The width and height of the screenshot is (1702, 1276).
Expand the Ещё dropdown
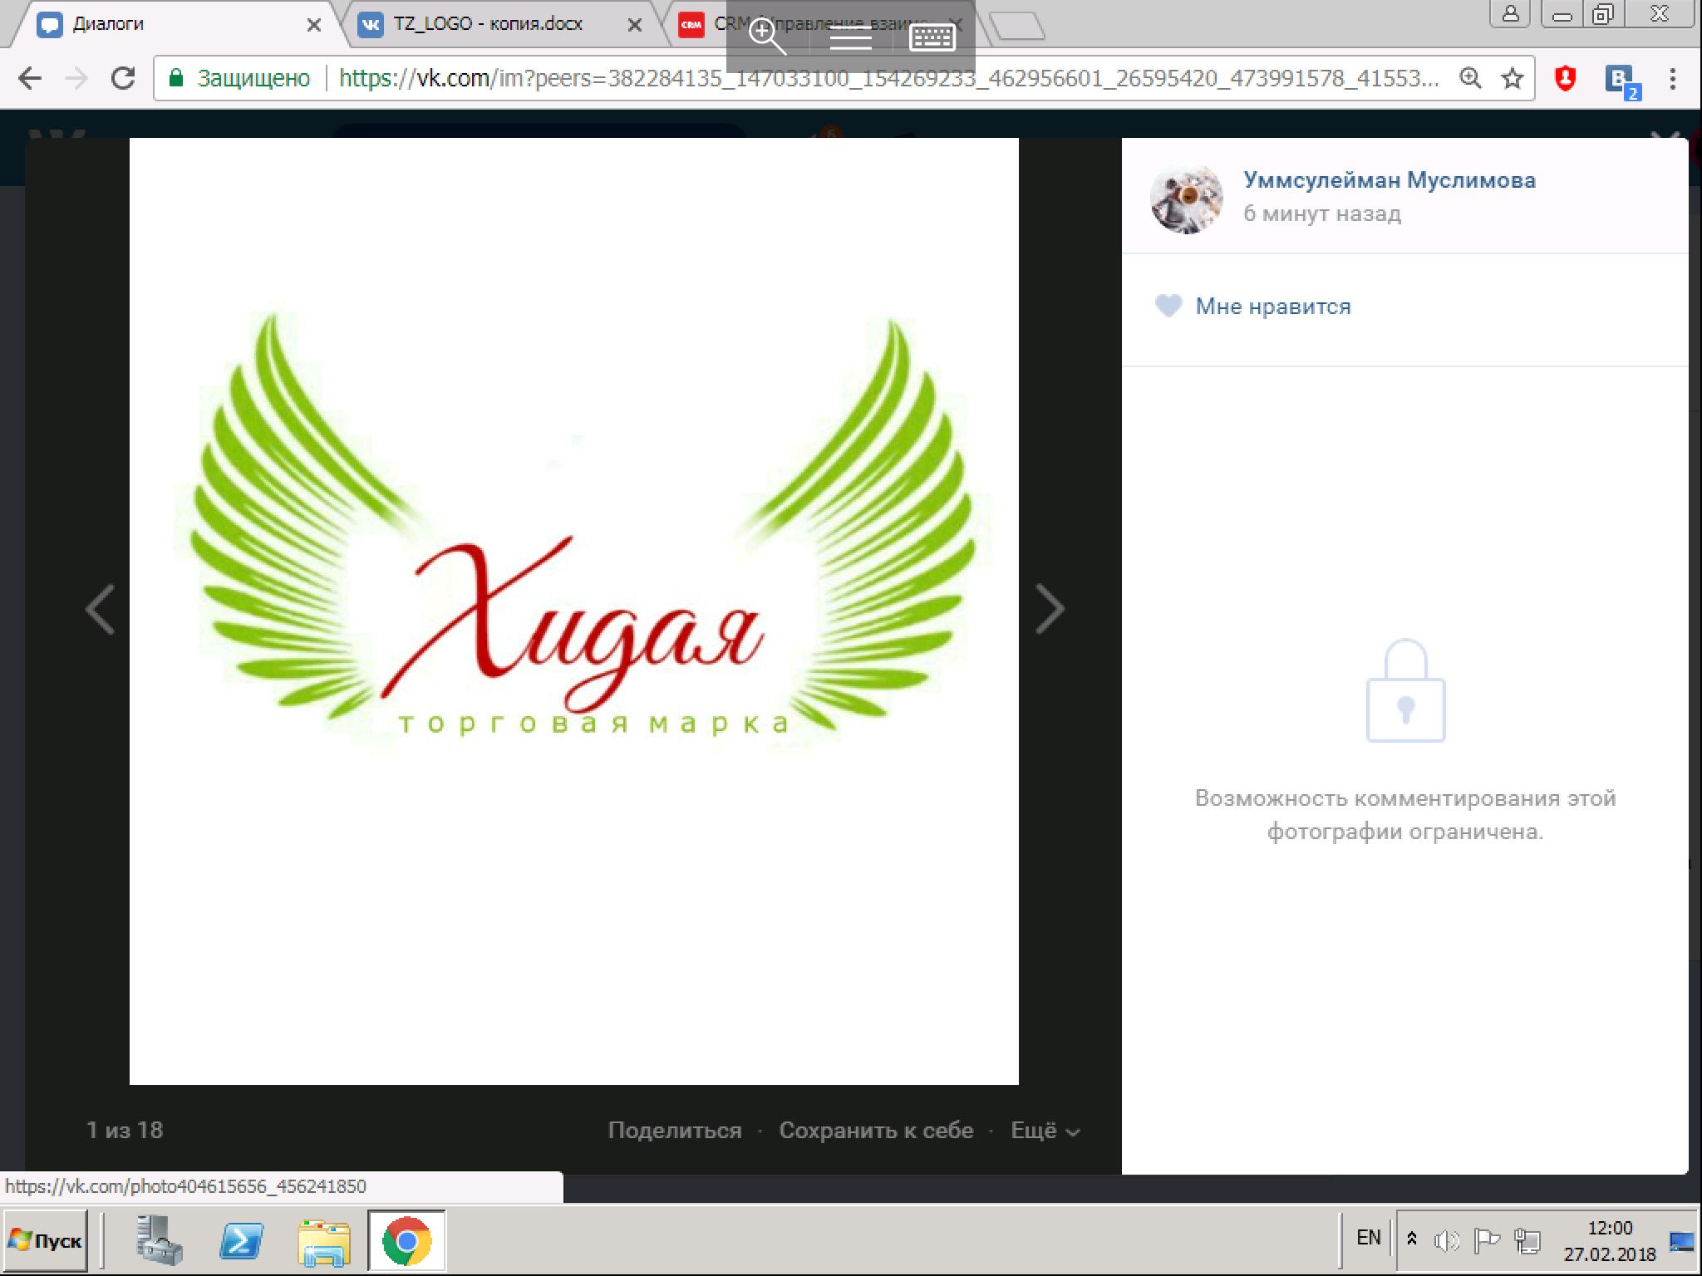click(1045, 1131)
